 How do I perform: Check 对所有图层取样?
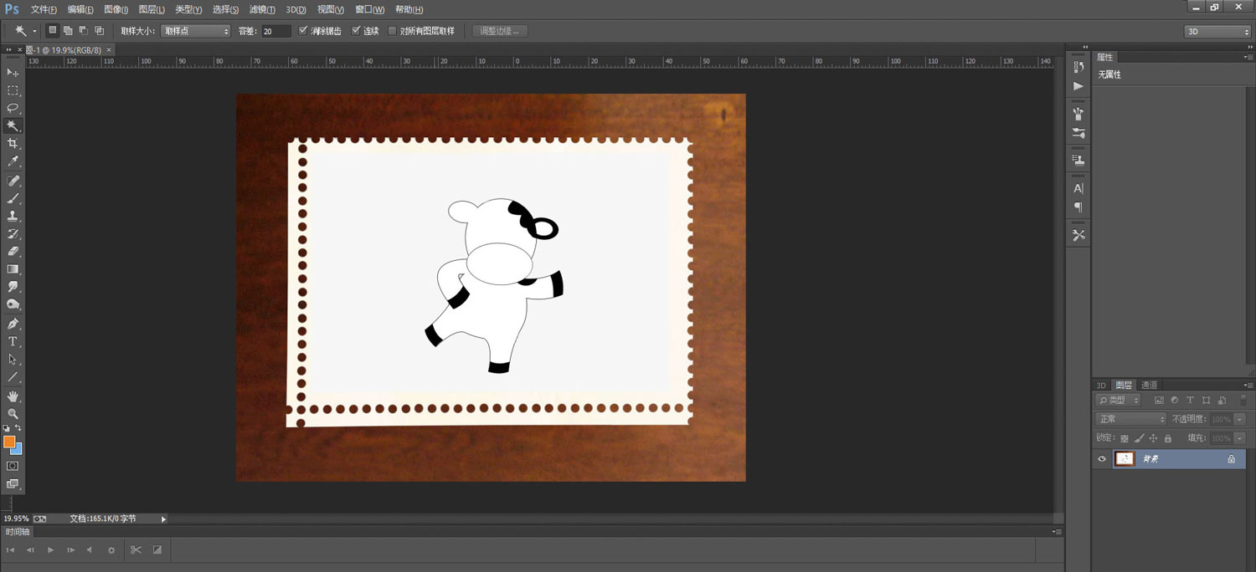(x=392, y=30)
